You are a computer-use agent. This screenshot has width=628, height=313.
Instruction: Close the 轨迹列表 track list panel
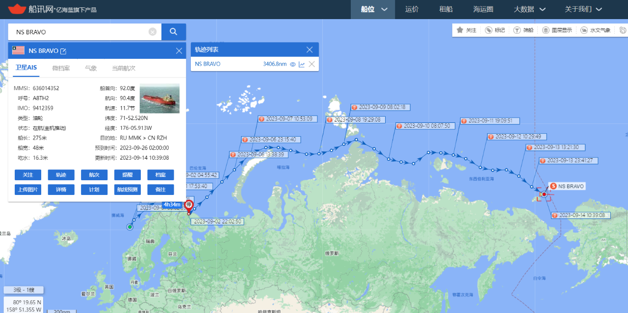pyautogui.click(x=310, y=49)
